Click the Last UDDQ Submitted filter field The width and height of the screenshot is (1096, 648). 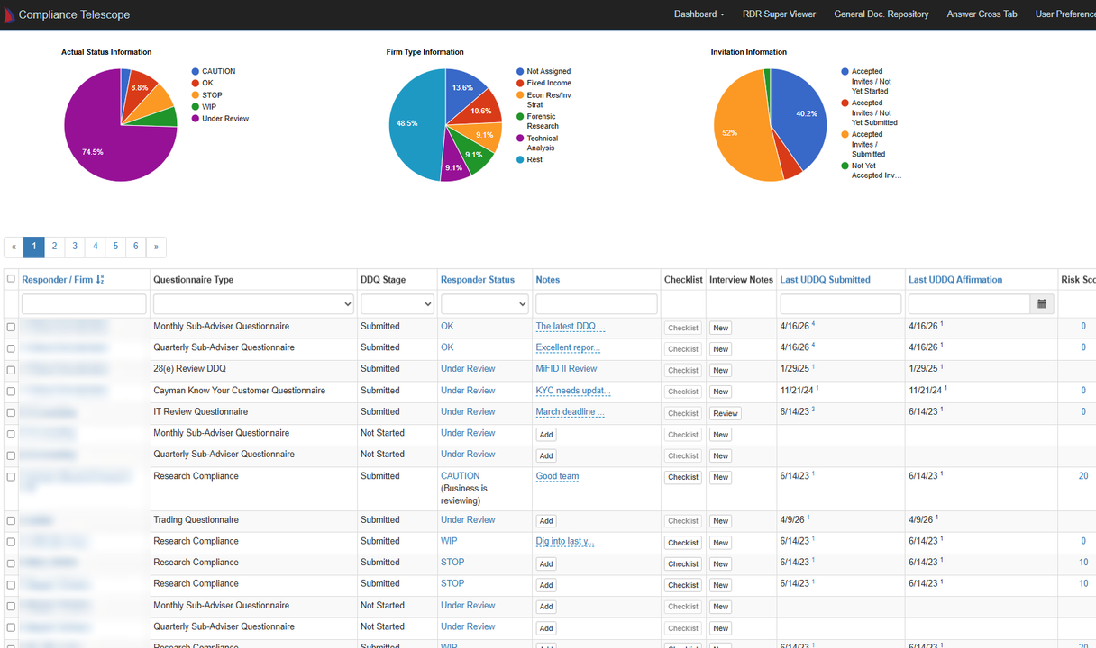(841, 304)
